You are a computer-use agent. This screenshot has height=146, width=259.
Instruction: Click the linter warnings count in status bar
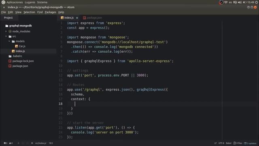click(11, 143)
